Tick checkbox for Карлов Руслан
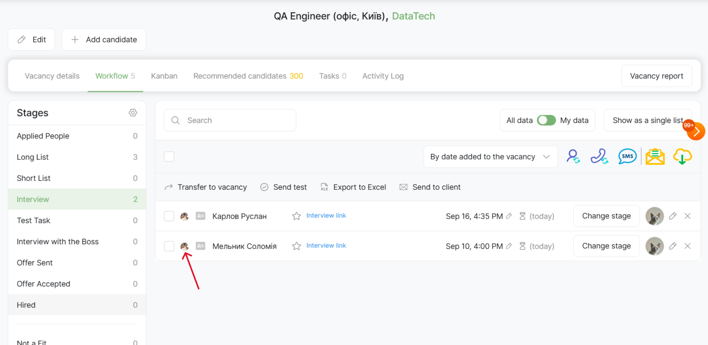708x345 pixels. tap(169, 216)
